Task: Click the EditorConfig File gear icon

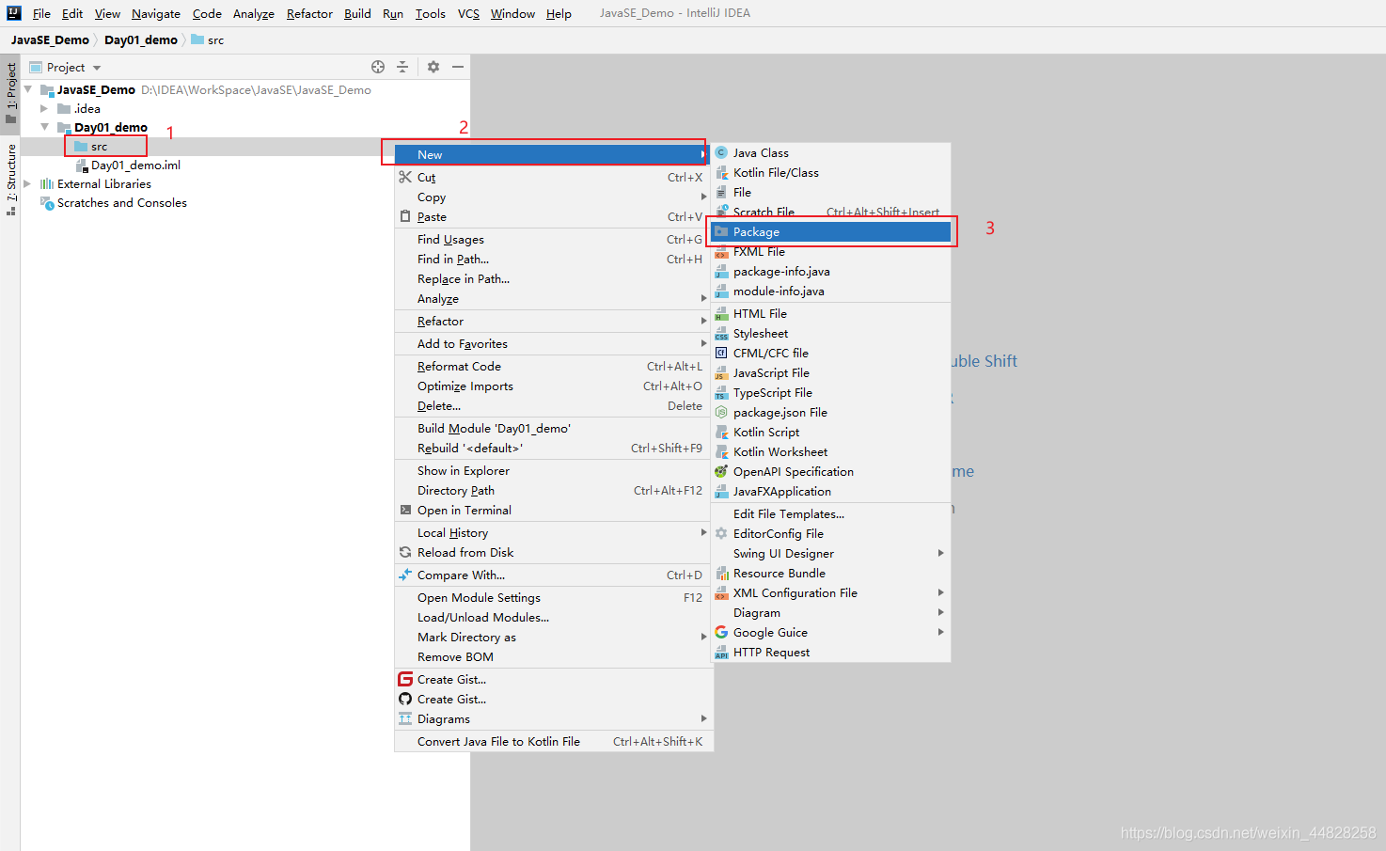Action: click(x=721, y=533)
